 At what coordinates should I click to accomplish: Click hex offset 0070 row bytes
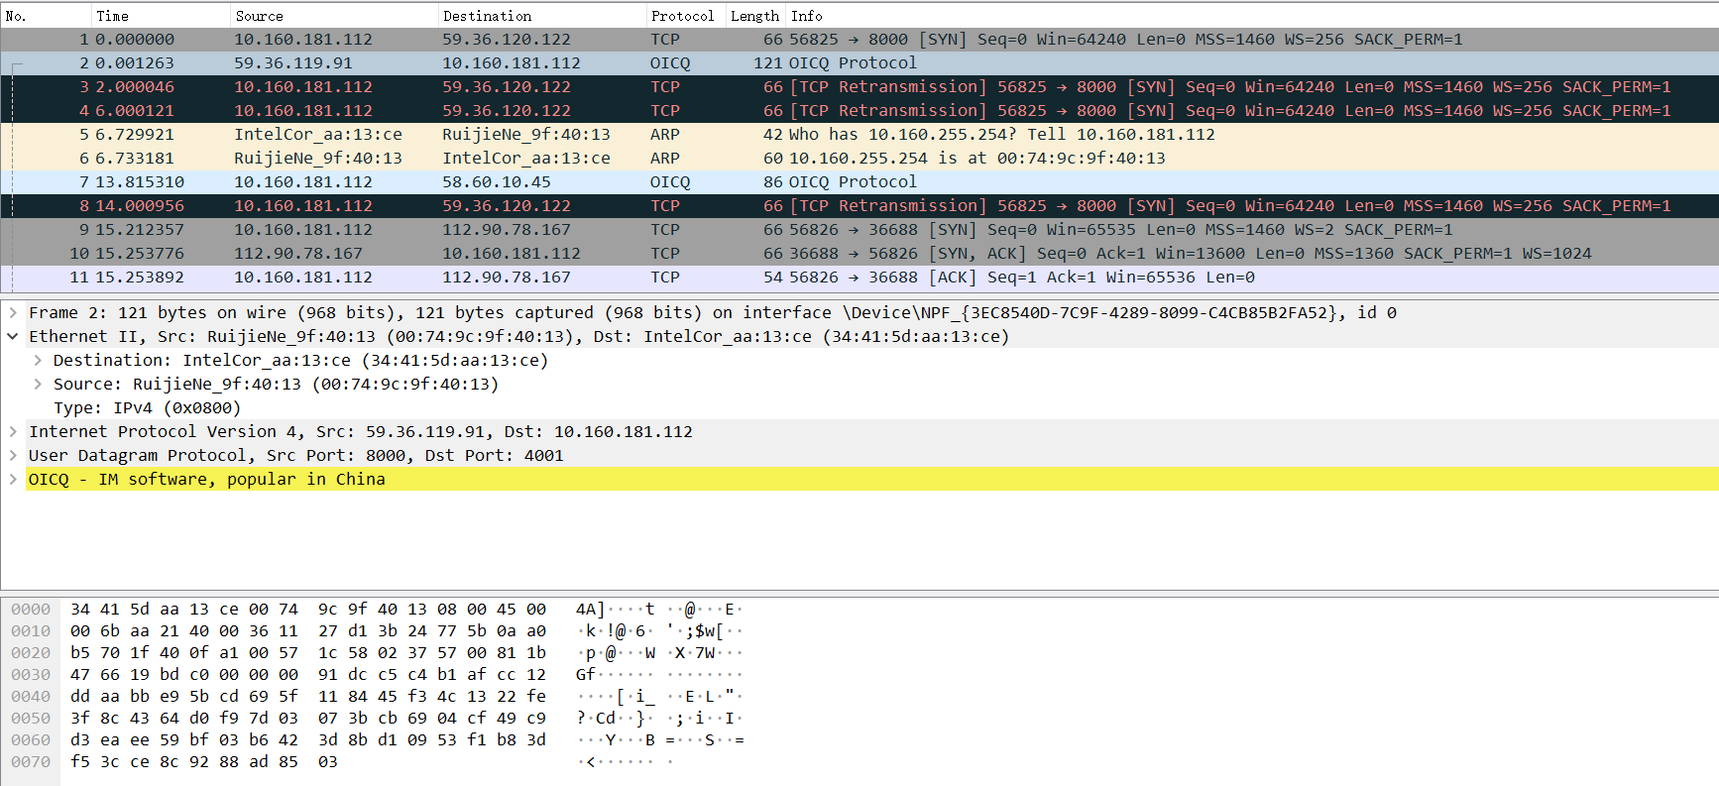click(204, 762)
